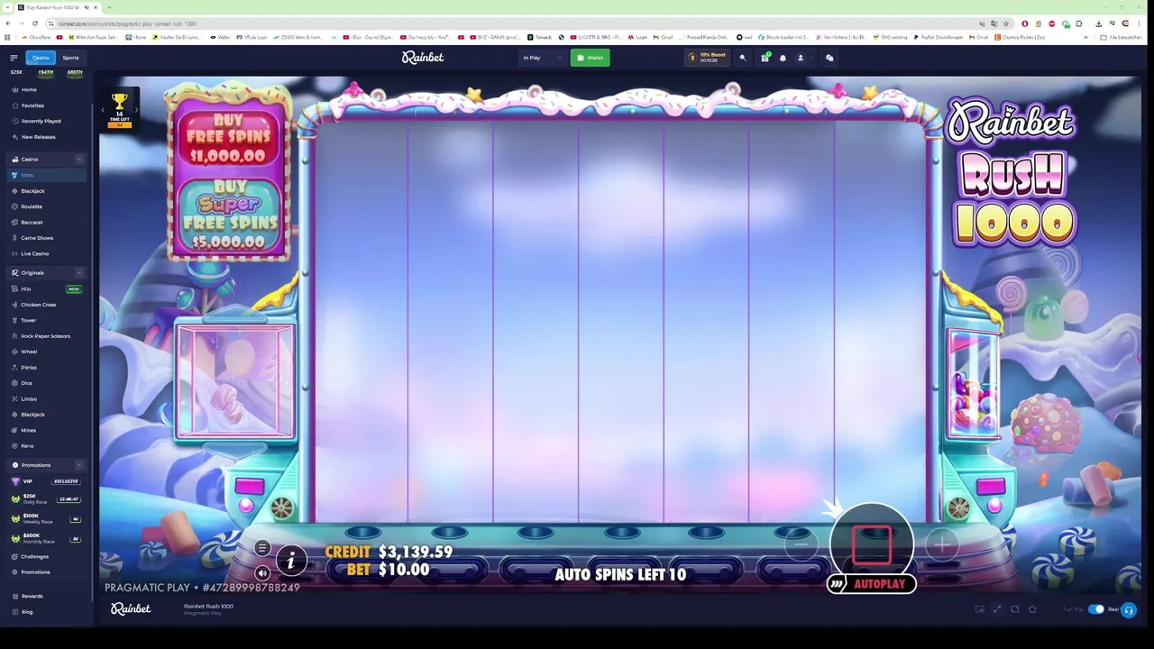The width and height of the screenshot is (1154, 649).
Task: Open the gift rewards icon
Action: 765,58
